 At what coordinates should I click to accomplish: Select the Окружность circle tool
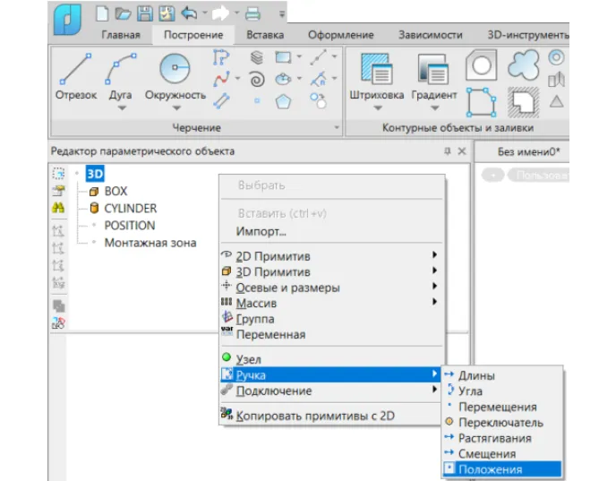click(x=175, y=78)
